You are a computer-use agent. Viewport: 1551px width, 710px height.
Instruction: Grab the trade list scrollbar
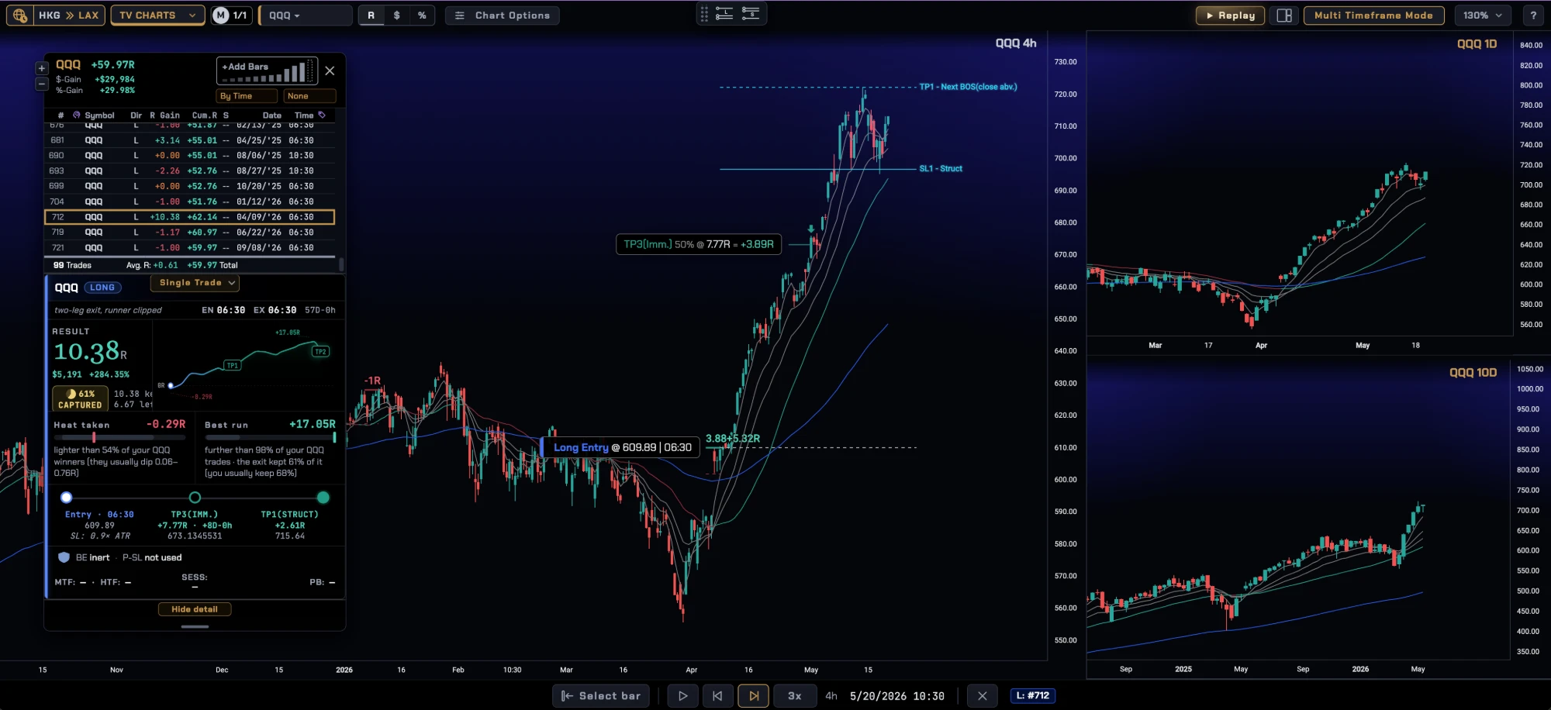click(341, 264)
